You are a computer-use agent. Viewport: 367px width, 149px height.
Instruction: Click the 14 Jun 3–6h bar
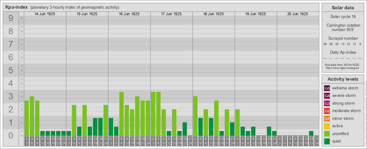(32, 116)
